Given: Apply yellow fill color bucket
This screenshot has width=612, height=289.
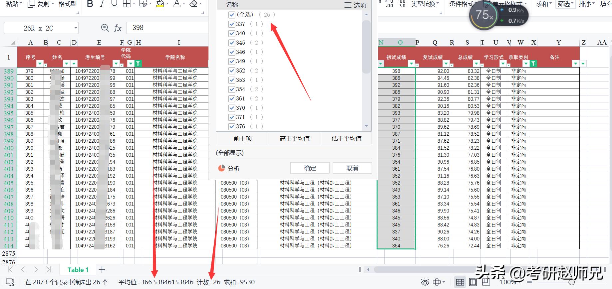Looking at the screenshot, I should pyautogui.click(x=160, y=4).
